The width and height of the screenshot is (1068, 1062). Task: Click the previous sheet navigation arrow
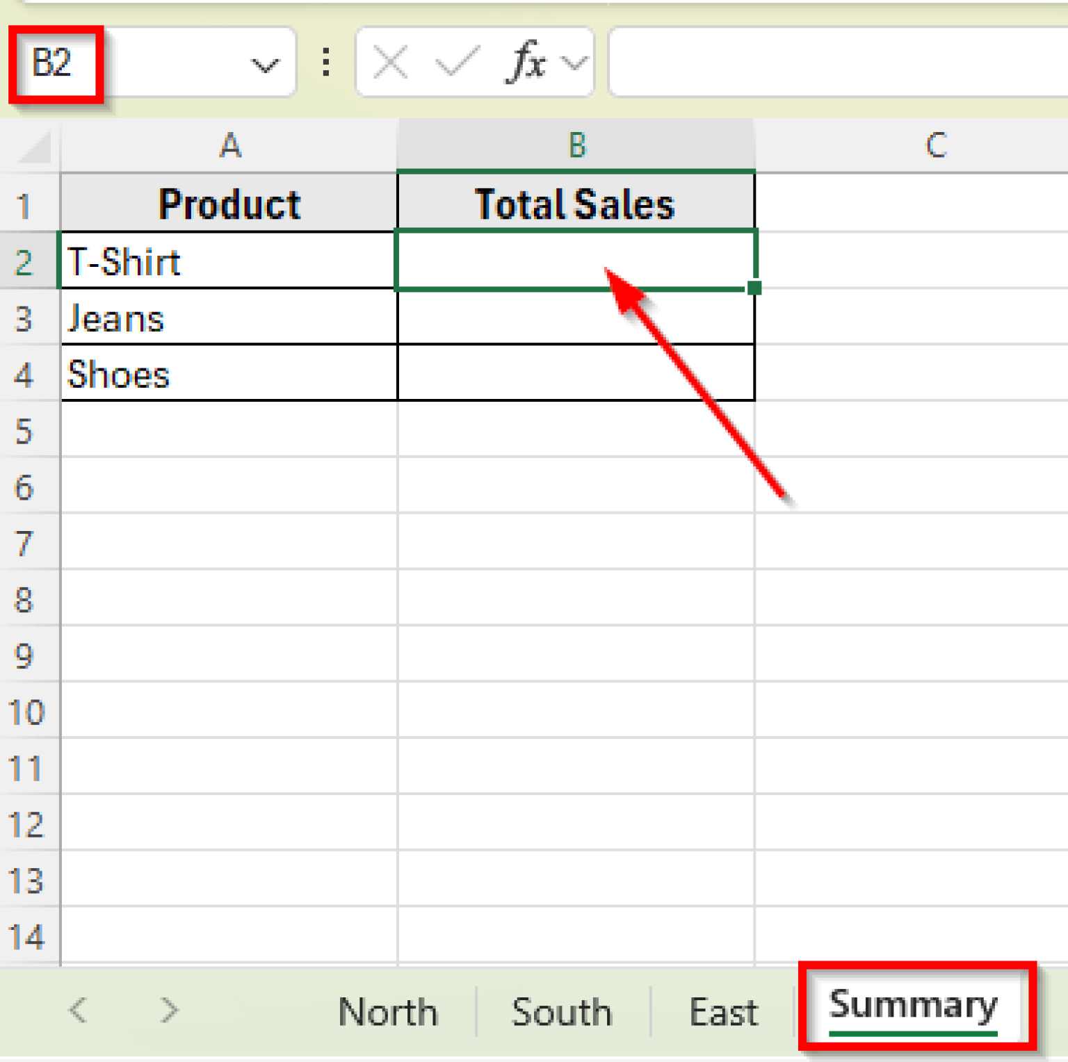tap(79, 1011)
